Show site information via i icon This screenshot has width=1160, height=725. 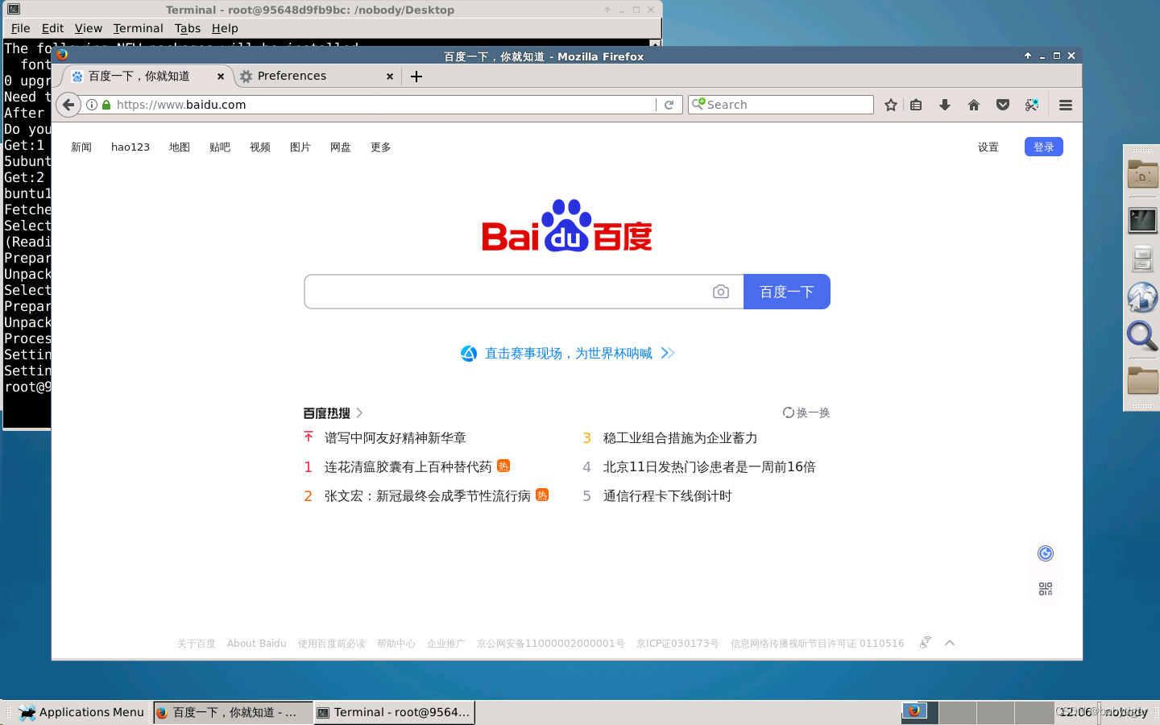tap(92, 105)
